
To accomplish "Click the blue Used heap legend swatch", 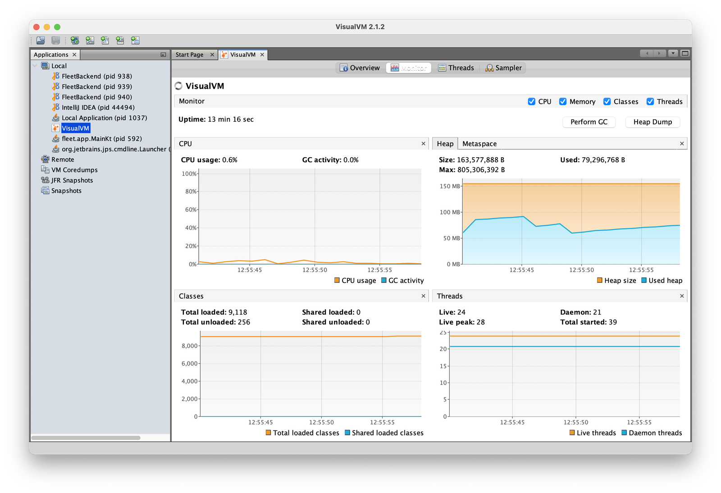I will [x=644, y=280].
